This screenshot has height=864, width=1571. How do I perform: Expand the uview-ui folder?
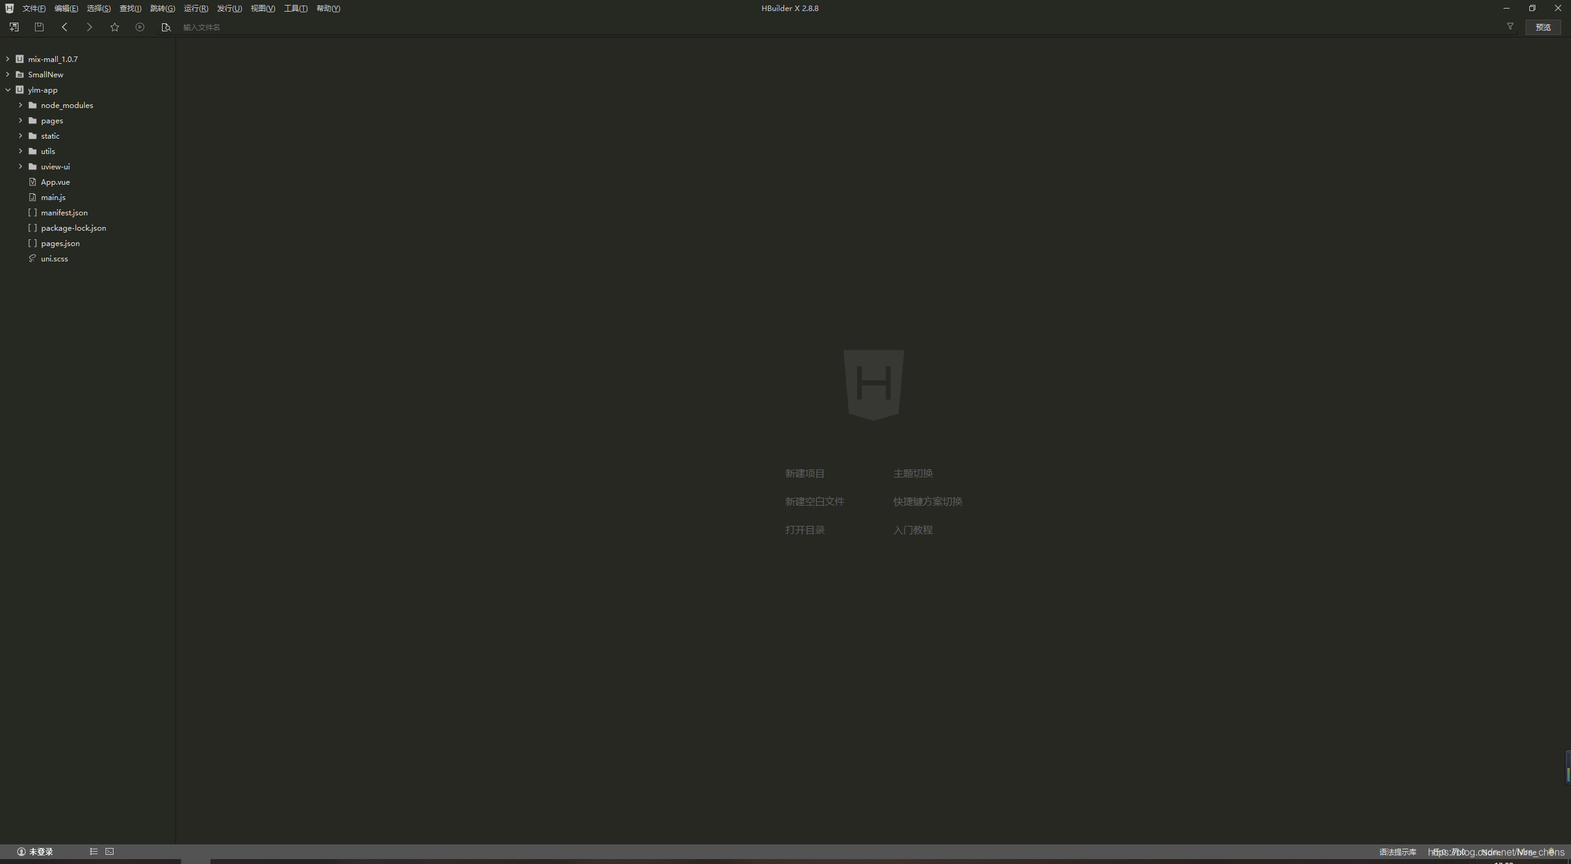tap(20, 166)
